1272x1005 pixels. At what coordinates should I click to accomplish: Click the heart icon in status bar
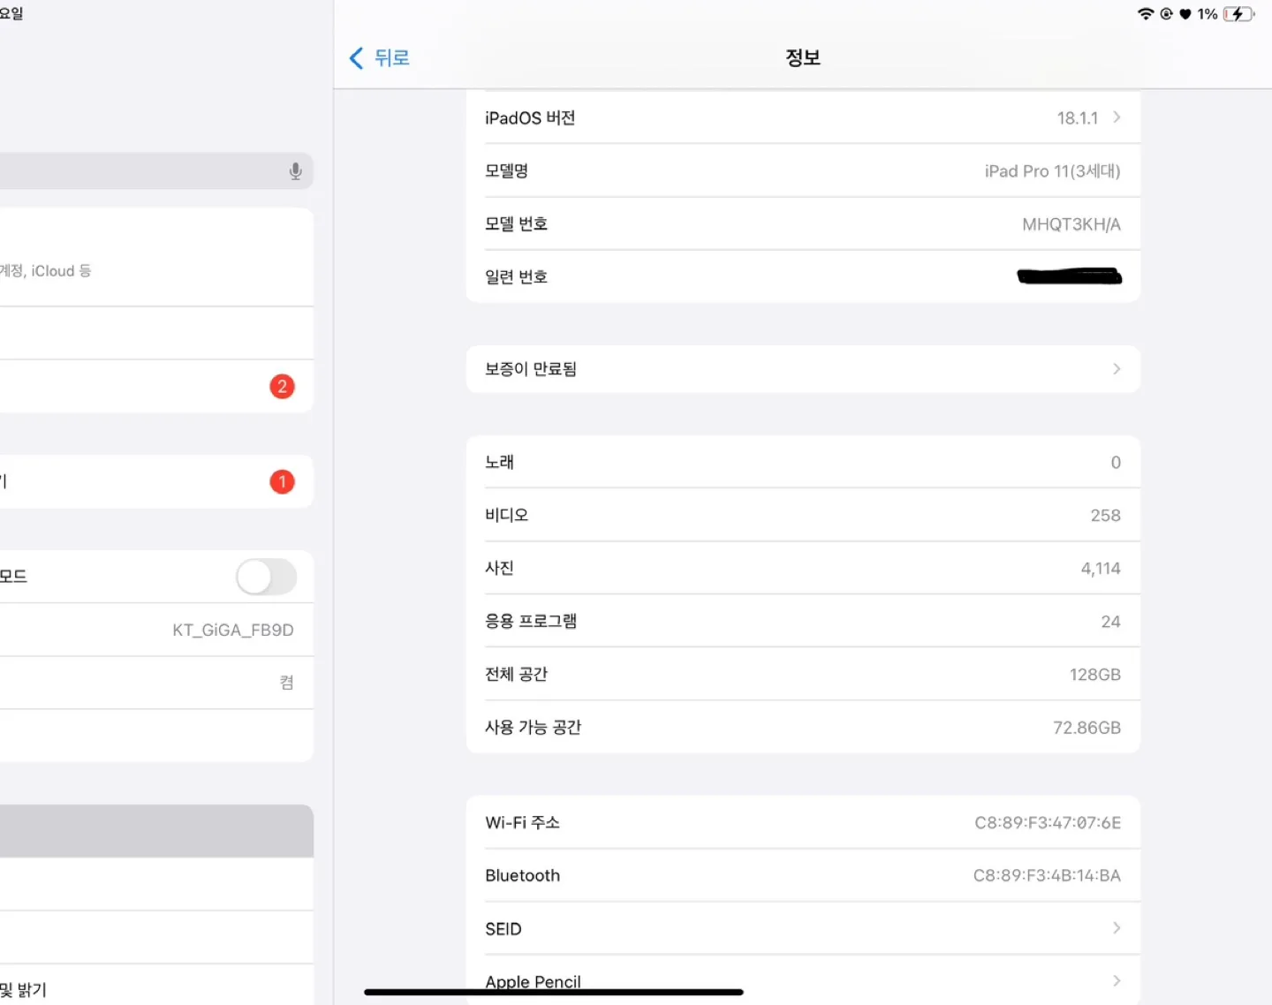1185,14
